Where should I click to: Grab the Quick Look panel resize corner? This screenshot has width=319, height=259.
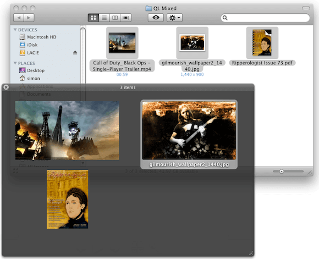251,253
